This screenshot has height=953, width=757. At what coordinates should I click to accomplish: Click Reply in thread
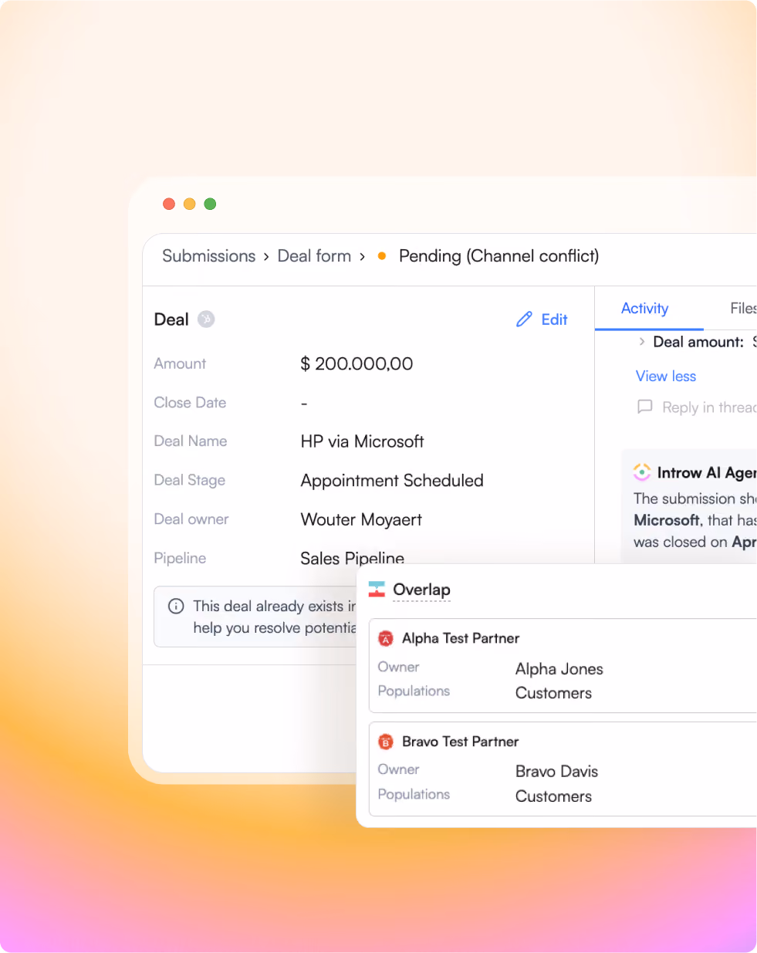click(x=709, y=407)
